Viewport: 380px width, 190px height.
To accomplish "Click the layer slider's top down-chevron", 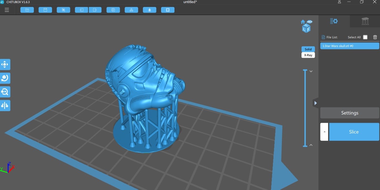I will (x=311, y=71).
